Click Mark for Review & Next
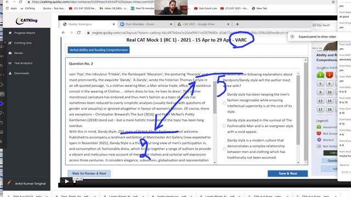 89,173
